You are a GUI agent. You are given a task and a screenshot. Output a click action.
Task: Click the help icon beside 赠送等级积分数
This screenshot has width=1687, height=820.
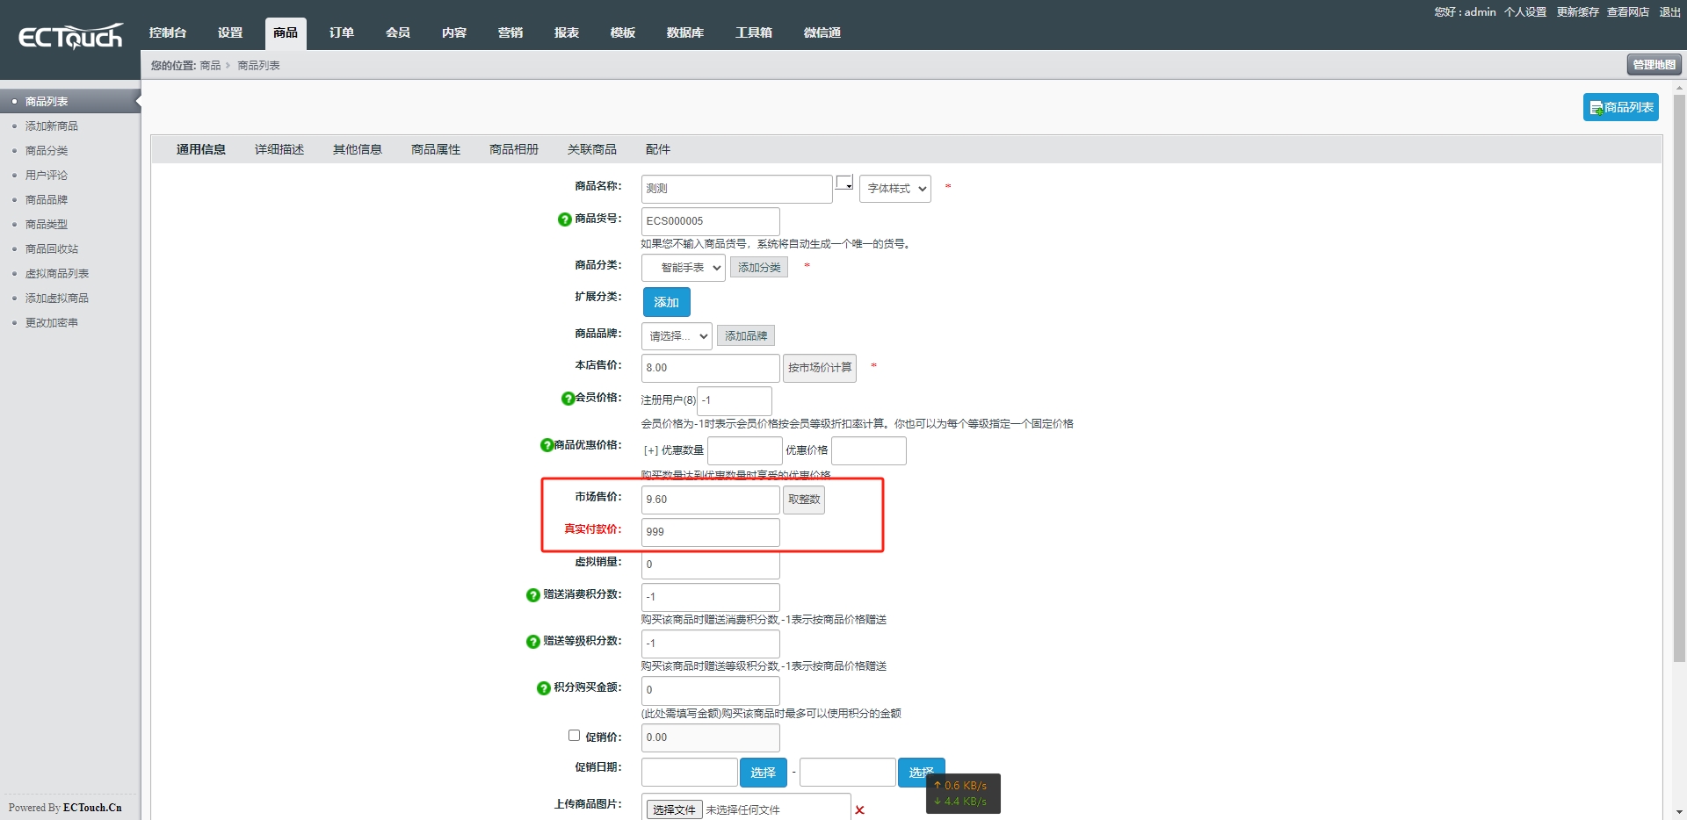532,642
